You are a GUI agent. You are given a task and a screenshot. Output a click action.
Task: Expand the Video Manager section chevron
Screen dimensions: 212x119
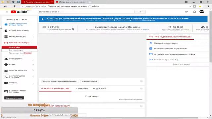(x=33, y=37)
